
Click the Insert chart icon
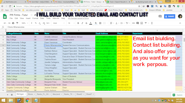coord(141,23)
